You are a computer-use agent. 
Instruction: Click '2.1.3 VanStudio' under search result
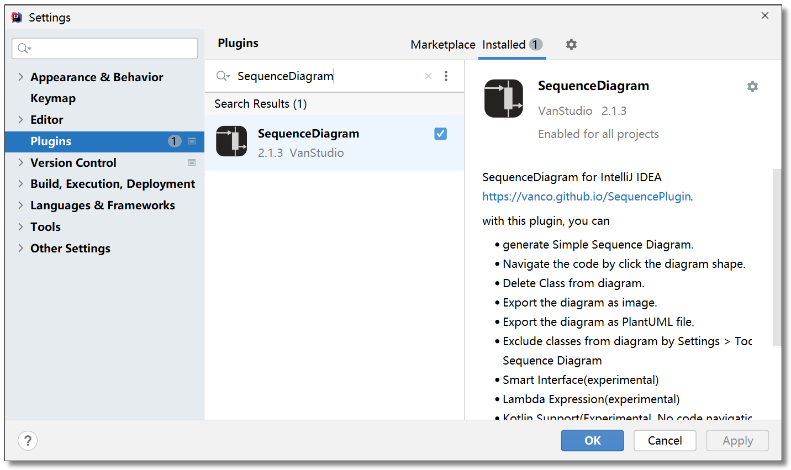coord(300,153)
